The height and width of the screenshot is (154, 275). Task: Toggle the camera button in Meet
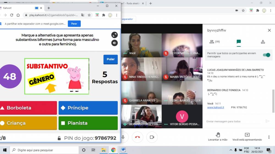coord(152,137)
